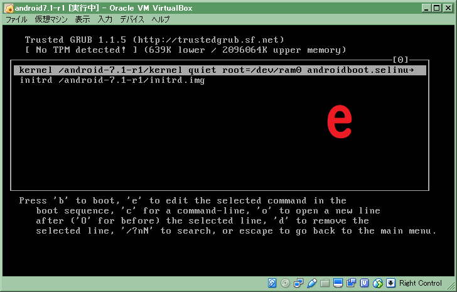
Task: Click the No TPM detected memory line
Action: [x=185, y=50]
